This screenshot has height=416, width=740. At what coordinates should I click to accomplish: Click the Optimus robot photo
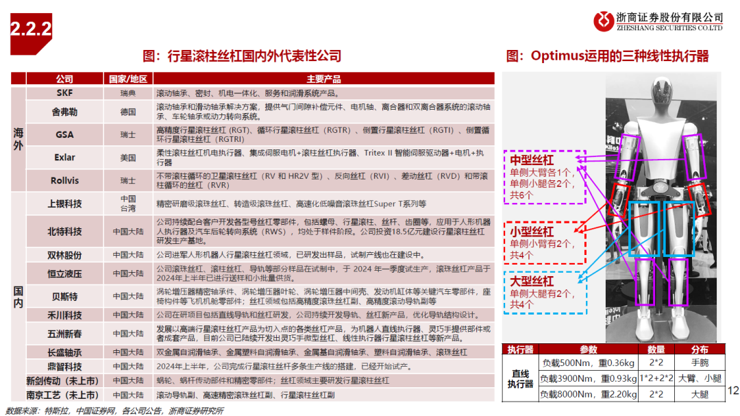click(661, 208)
